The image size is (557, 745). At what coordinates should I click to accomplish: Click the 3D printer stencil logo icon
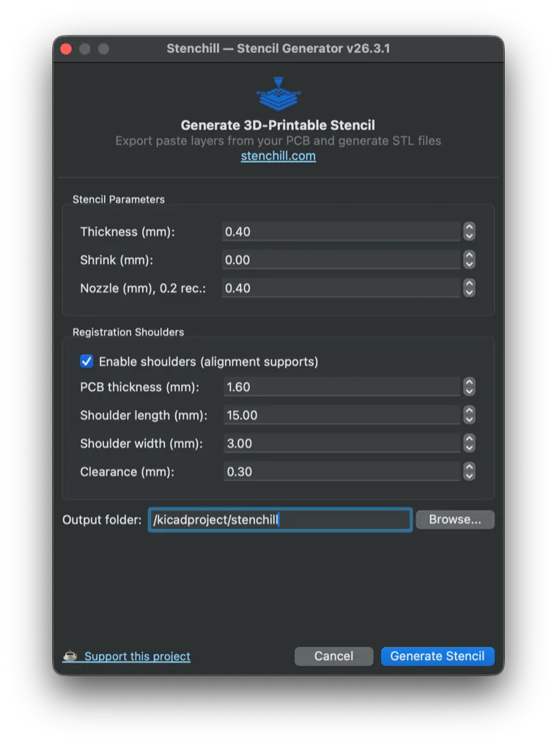click(278, 91)
